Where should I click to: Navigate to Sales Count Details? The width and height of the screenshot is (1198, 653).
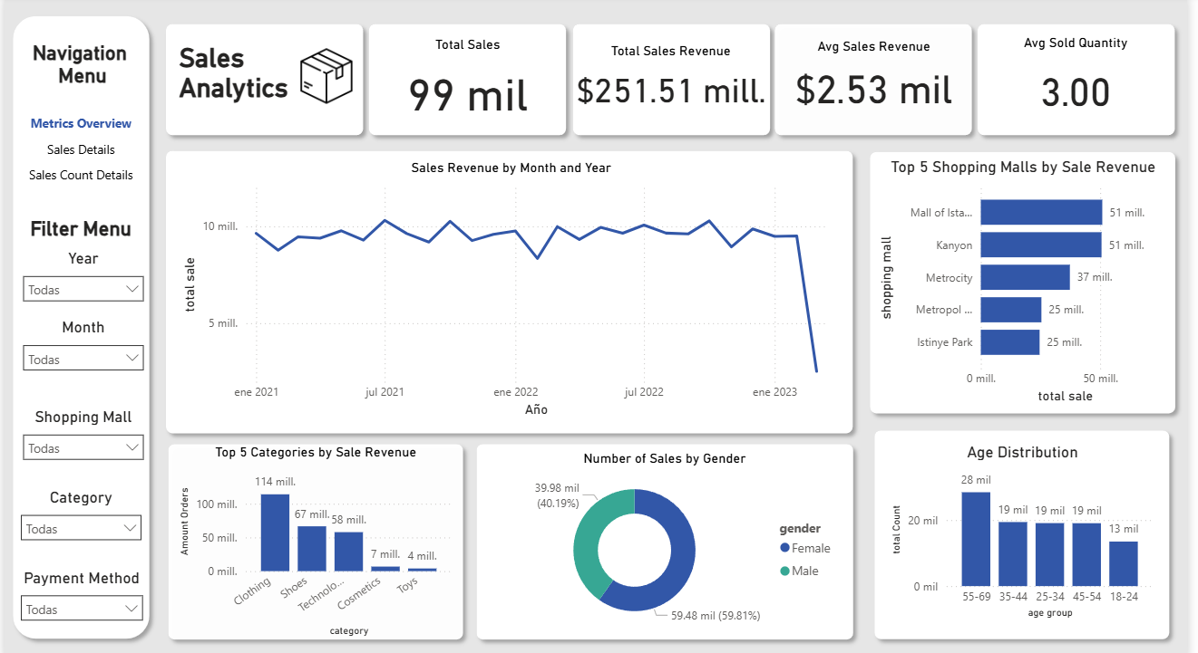click(x=81, y=175)
